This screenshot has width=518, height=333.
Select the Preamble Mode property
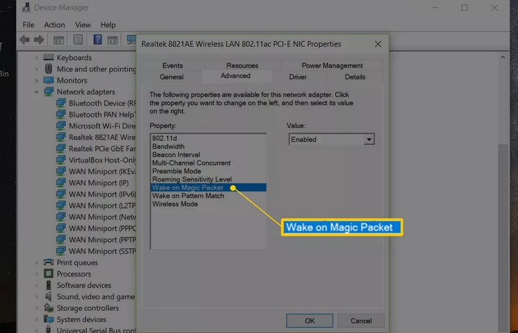[209, 171]
